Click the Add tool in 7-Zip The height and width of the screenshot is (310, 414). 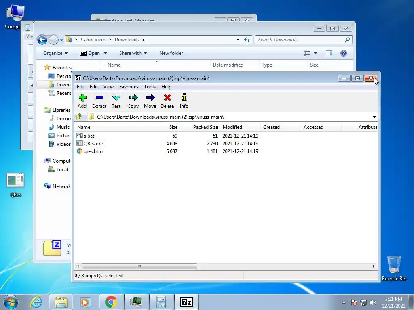(82, 101)
